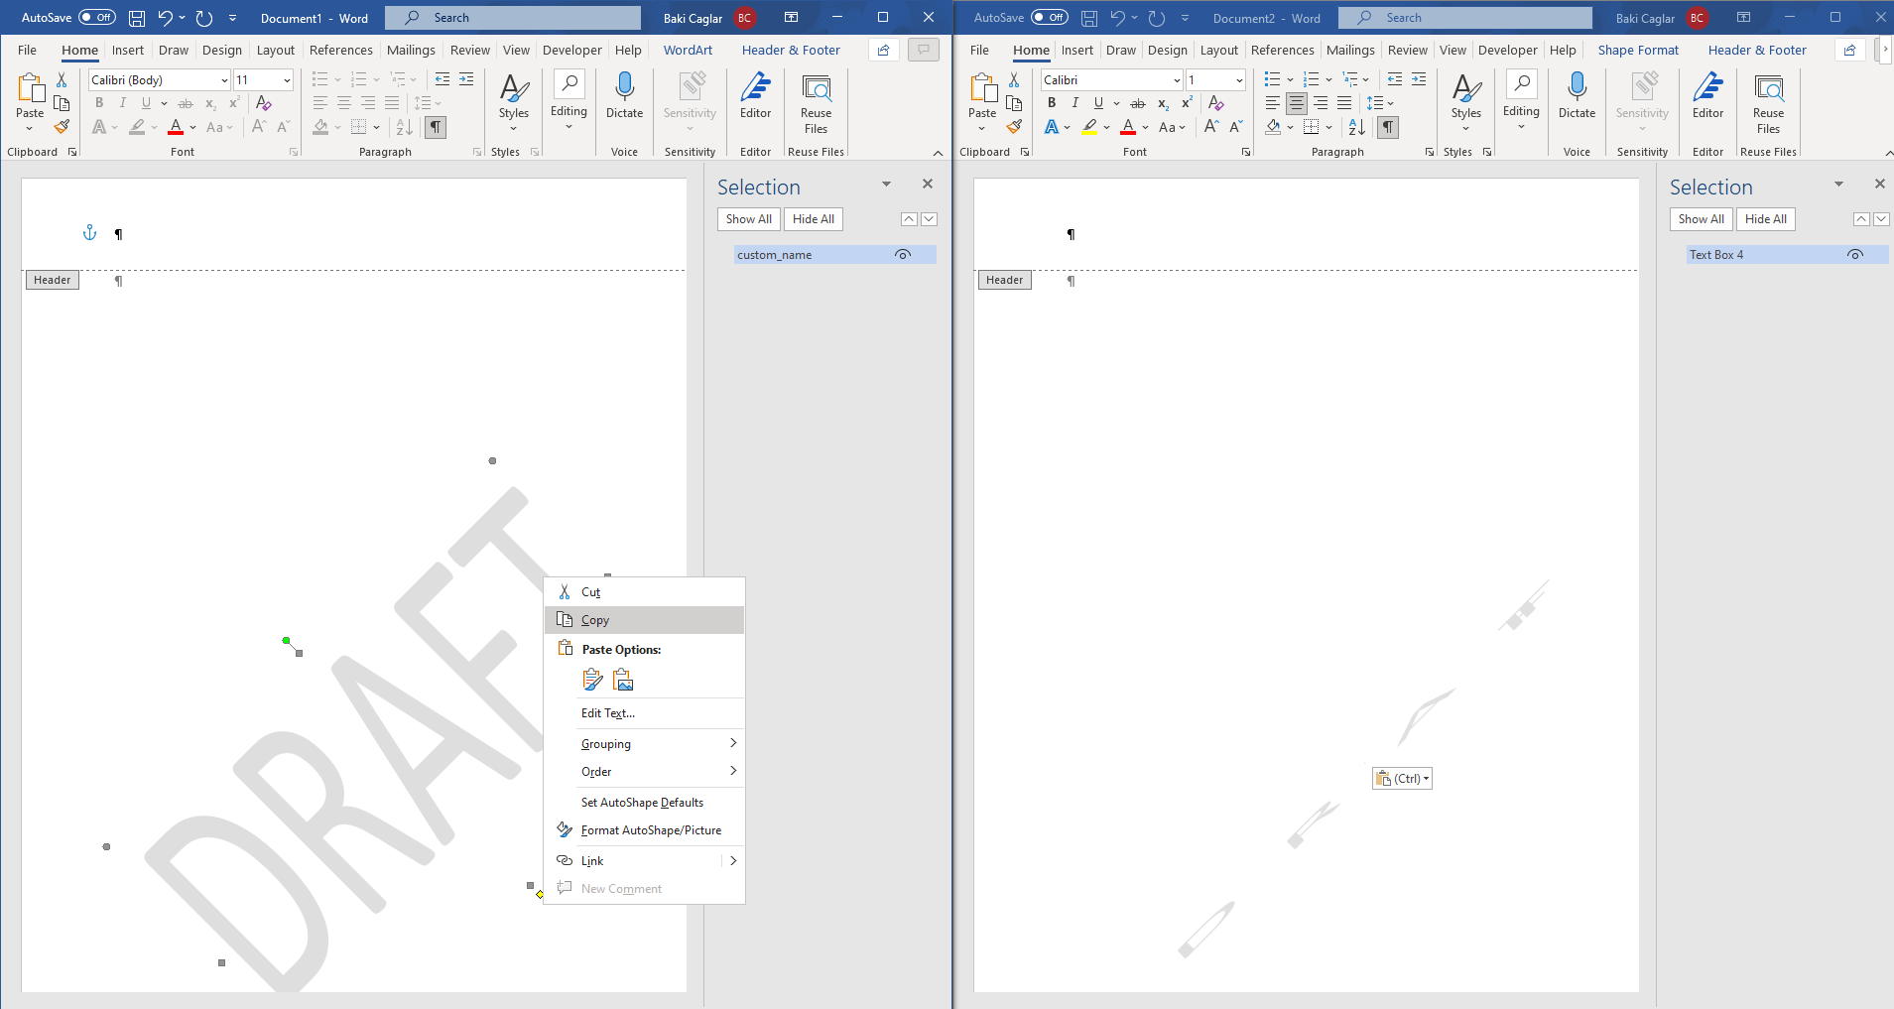This screenshot has height=1009, width=1894.
Task: Click Search box in Document2 title bar
Action: tap(1465, 18)
